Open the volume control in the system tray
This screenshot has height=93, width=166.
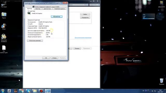click(153, 91)
